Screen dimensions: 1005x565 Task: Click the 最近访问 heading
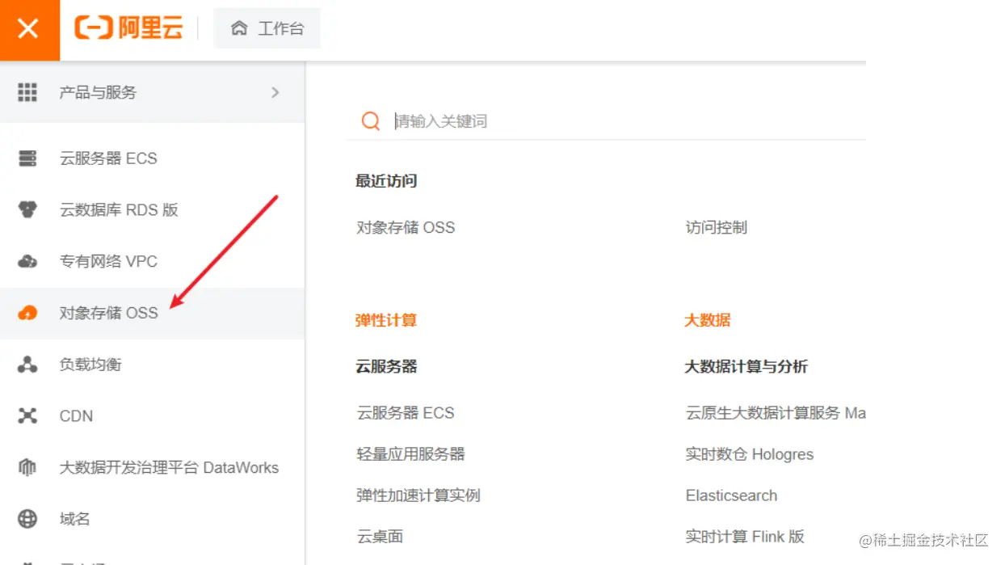[x=386, y=181]
